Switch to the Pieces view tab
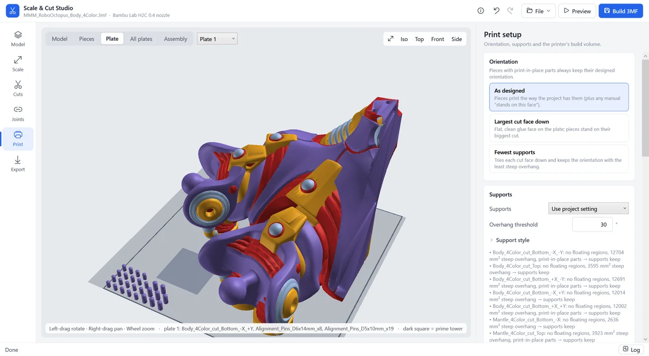Image resolution: width=649 pixels, height=356 pixels. [x=87, y=39]
